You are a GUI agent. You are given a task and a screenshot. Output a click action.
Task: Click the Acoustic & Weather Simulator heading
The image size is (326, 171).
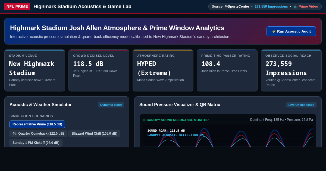pyautogui.click(x=40, y=105)
